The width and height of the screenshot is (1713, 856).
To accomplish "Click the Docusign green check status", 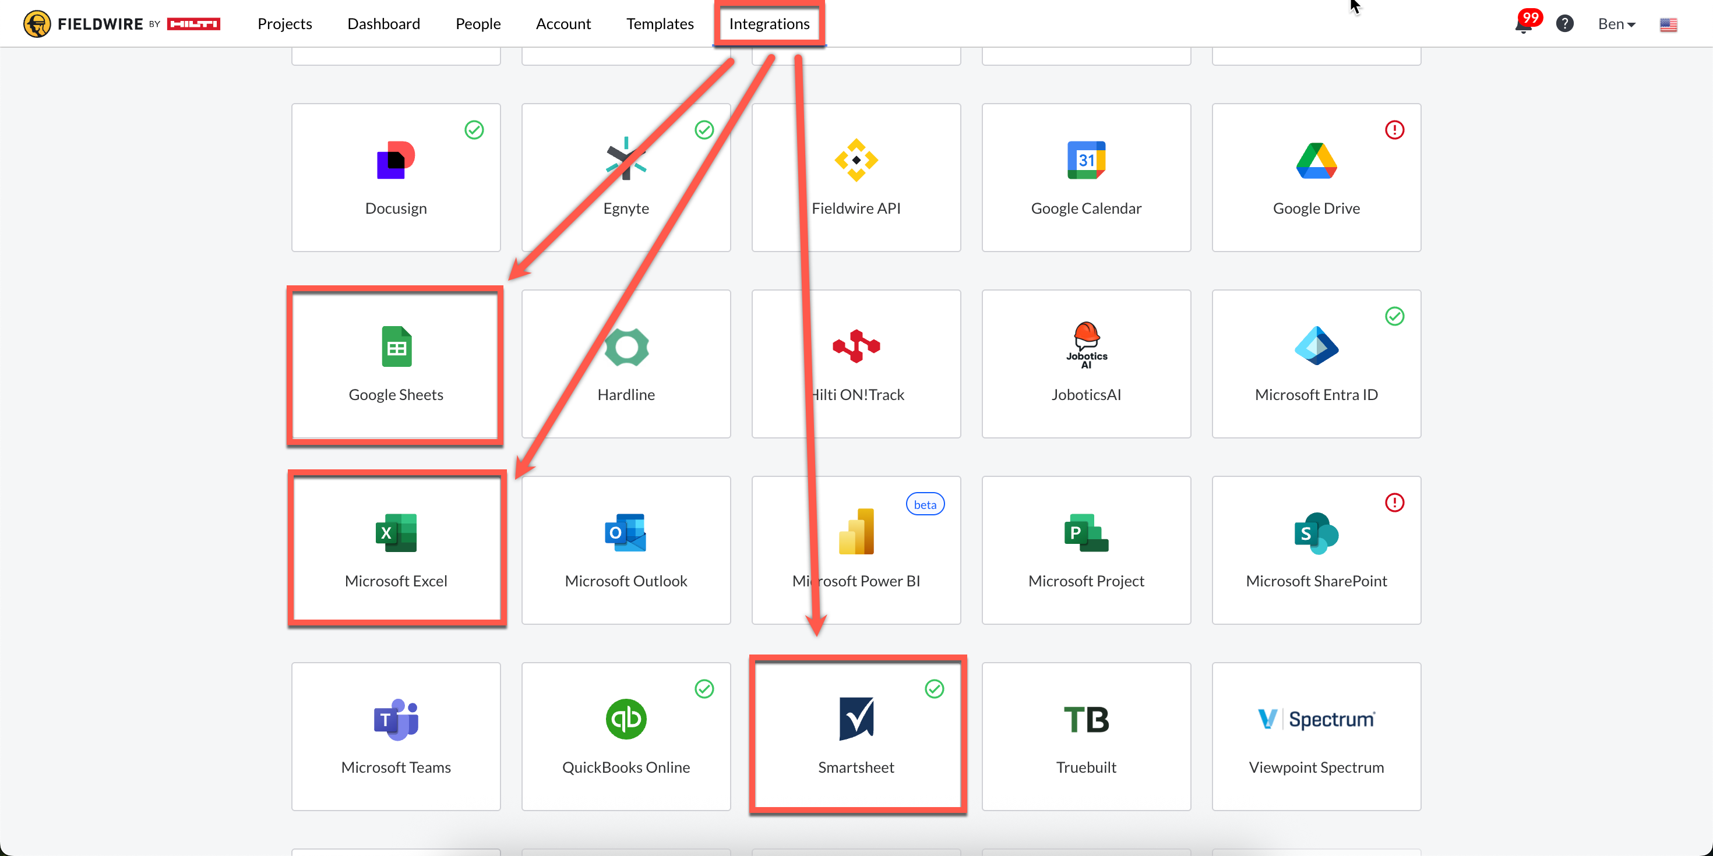I will tap(474, 130).
